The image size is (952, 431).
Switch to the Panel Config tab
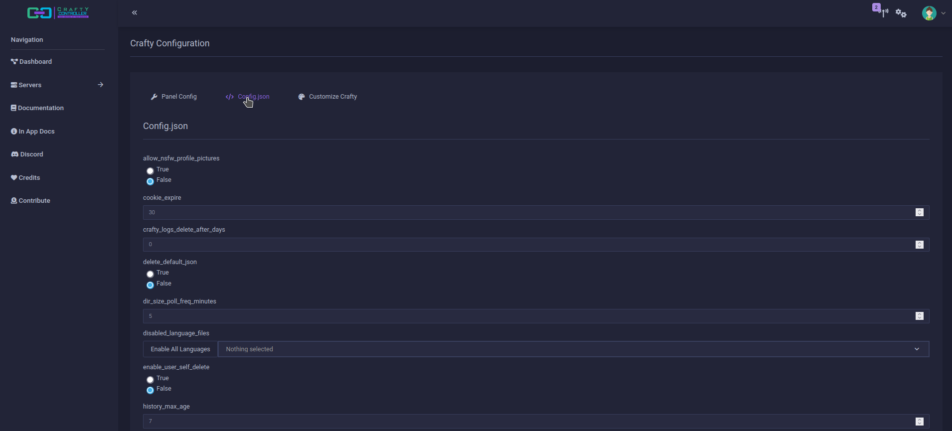pos(174,97)
